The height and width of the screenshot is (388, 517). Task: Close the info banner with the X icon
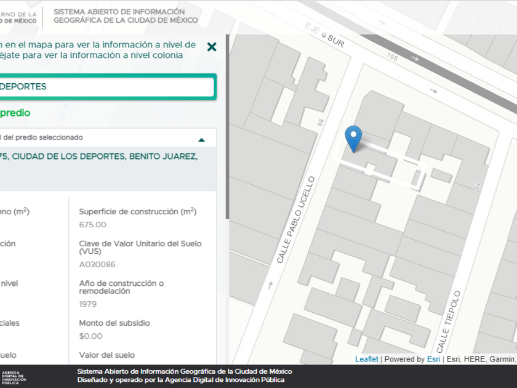[x=212, y=47]
